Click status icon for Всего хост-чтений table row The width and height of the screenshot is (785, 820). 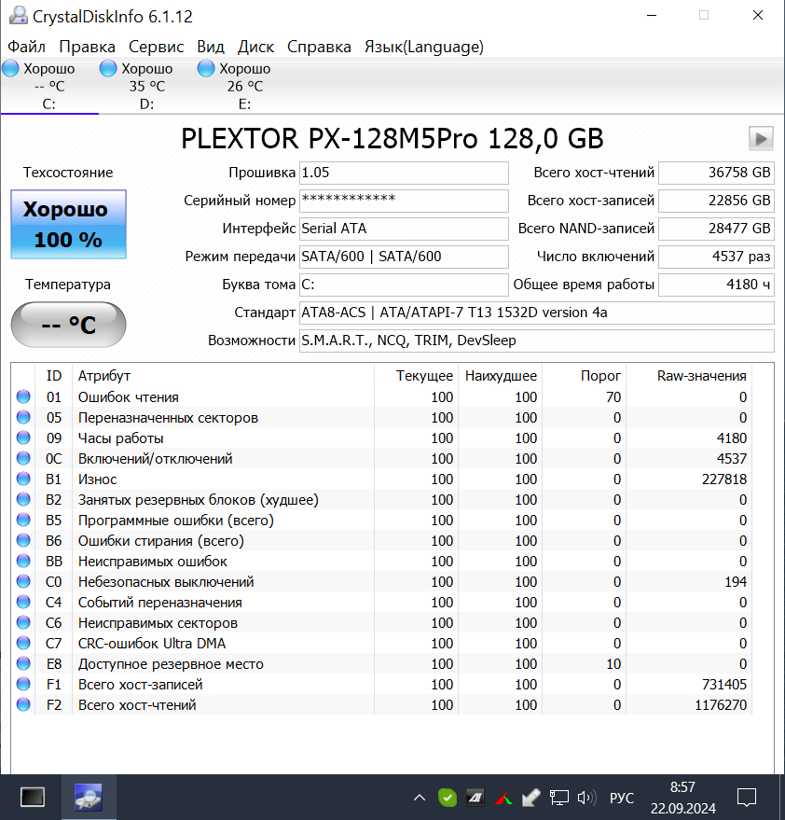tap(23, 704)
